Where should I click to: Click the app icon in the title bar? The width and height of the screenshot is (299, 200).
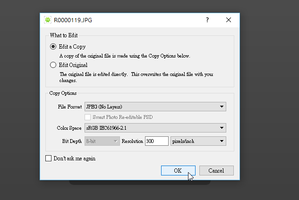pos(47,20)
